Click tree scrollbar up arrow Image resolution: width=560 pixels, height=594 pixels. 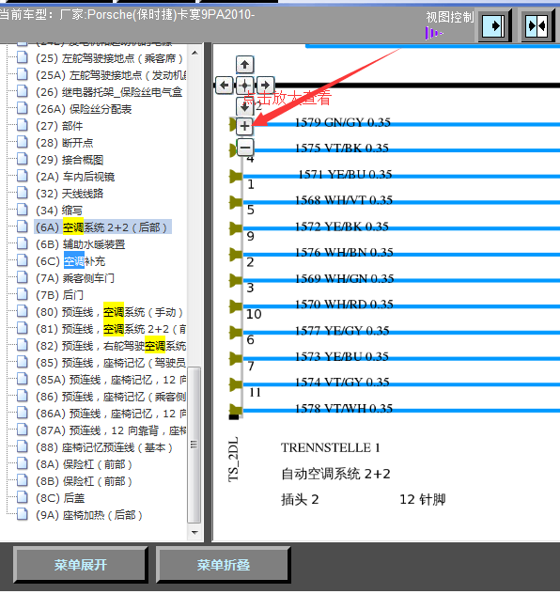pyautogui.click(x=194, y=53)
